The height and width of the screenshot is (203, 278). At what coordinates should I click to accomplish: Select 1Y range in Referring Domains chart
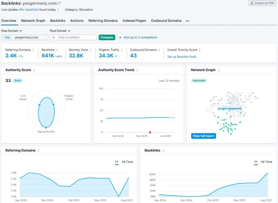(116, 162)
